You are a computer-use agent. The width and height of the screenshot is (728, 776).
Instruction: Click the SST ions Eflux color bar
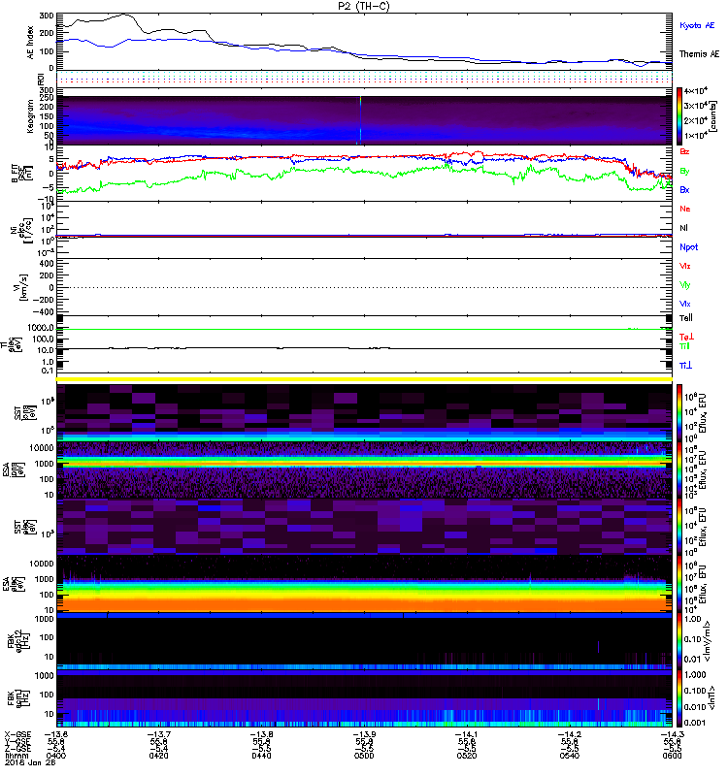point(679,411)
